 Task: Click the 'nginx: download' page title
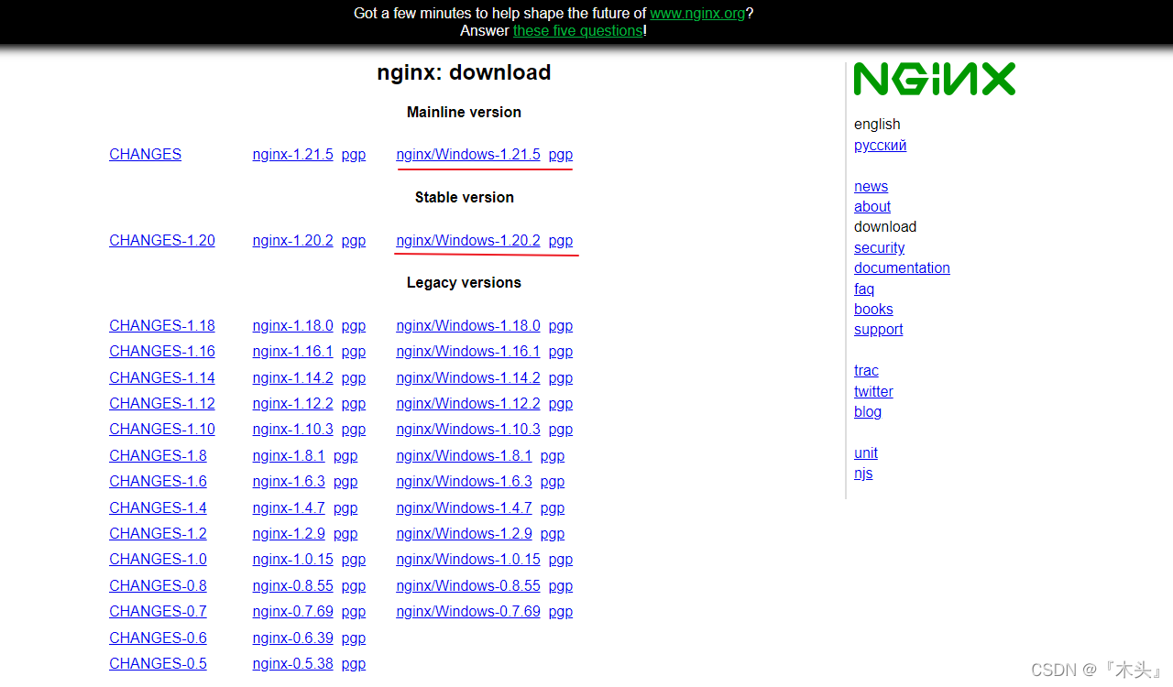pos(464,72)
